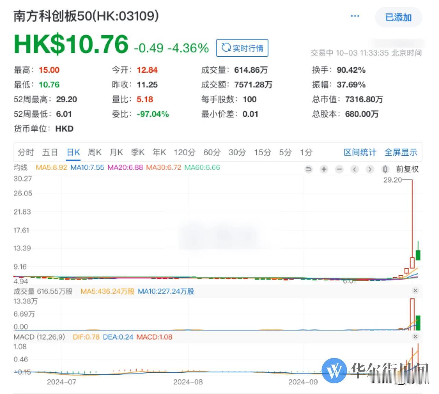
Task: Click the 52周最高 value 29.20
Action: pyautogui.click(x=67, y=99)
